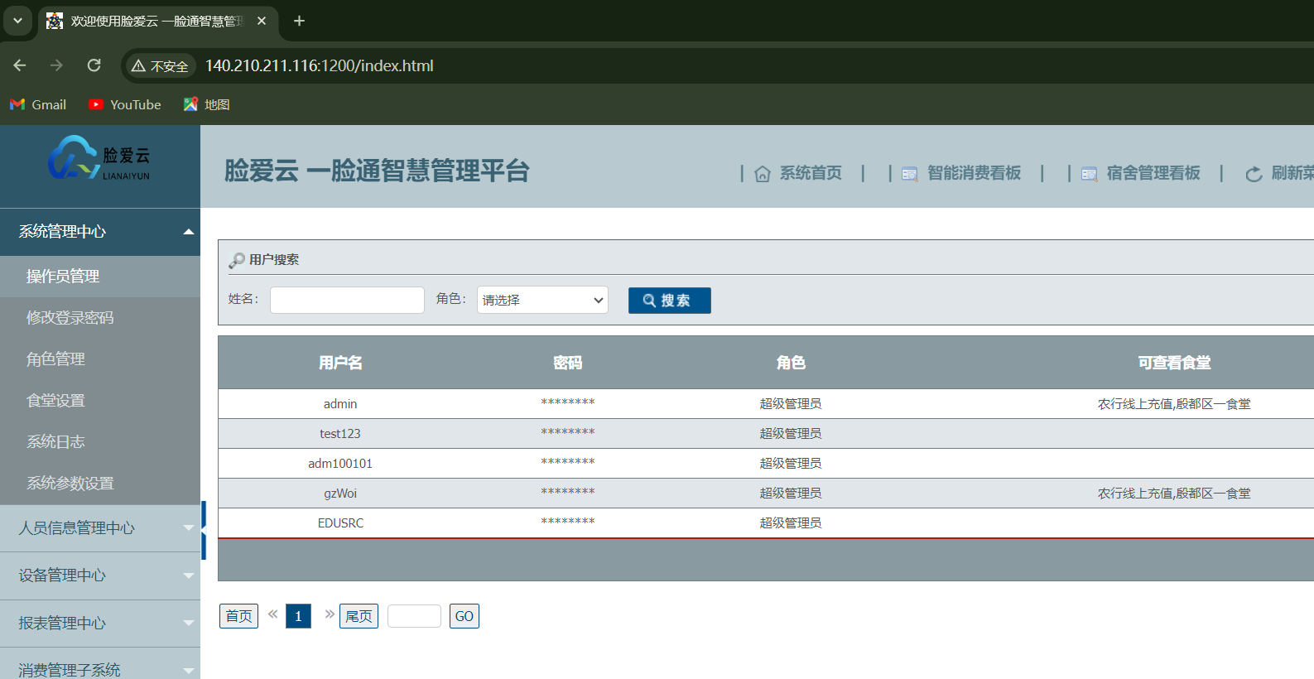Open the Gmail bookmark
Image resolution: width=1314 pixels, height=679 pixels.
click(x=38, y=104)
